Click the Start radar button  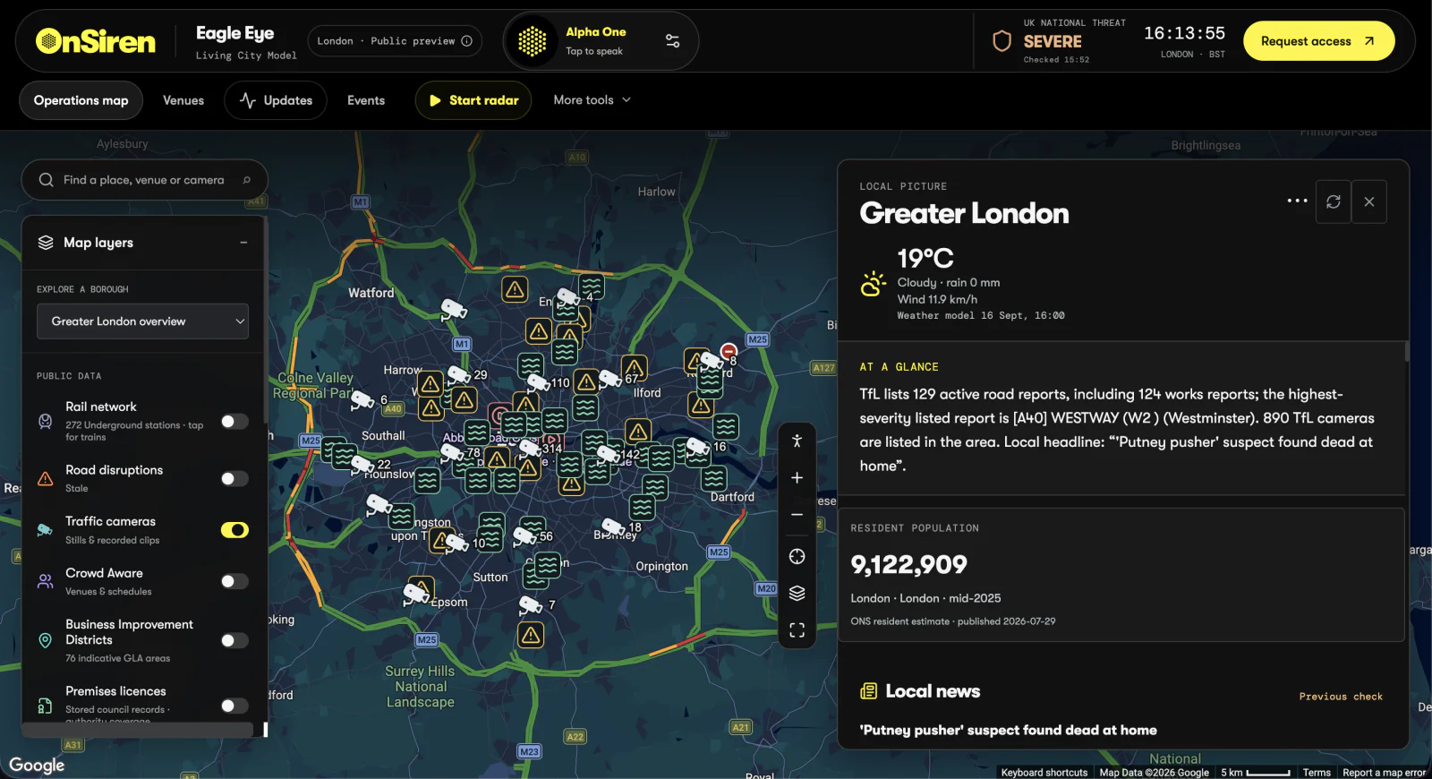click(x=473, y=100)
